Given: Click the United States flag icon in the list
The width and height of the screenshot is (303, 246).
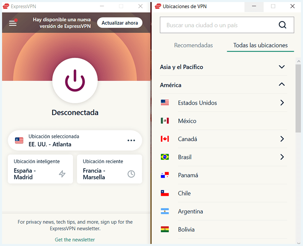Looking at the screenshot, I should (164, 103).
